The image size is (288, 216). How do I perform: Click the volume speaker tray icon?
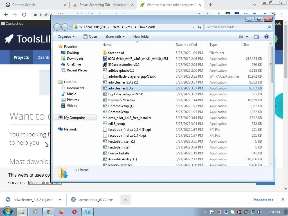tap(259, 212)
